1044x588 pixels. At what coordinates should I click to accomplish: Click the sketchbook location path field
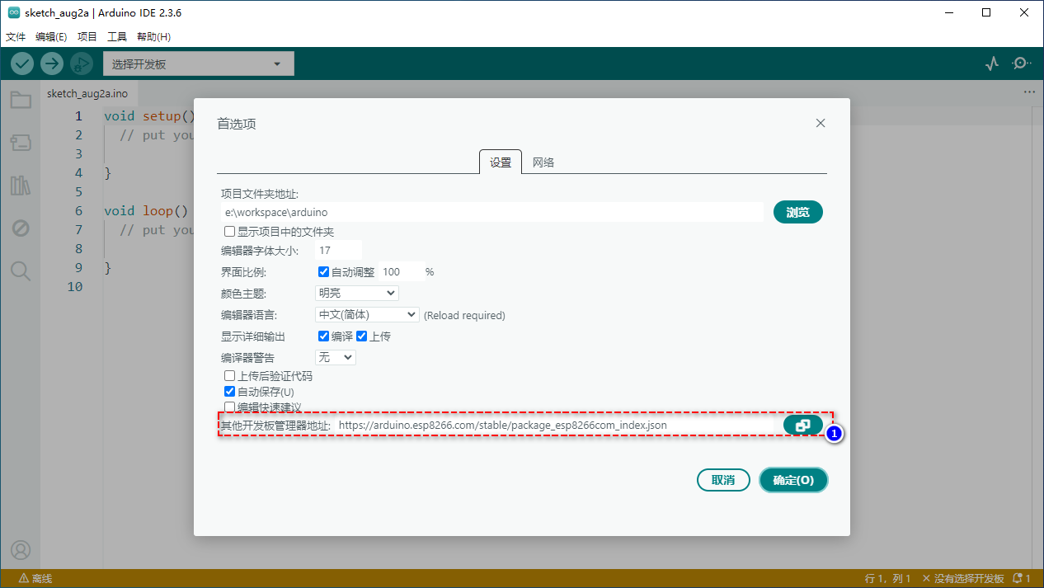pyautogui.click(x=492, y=213)
